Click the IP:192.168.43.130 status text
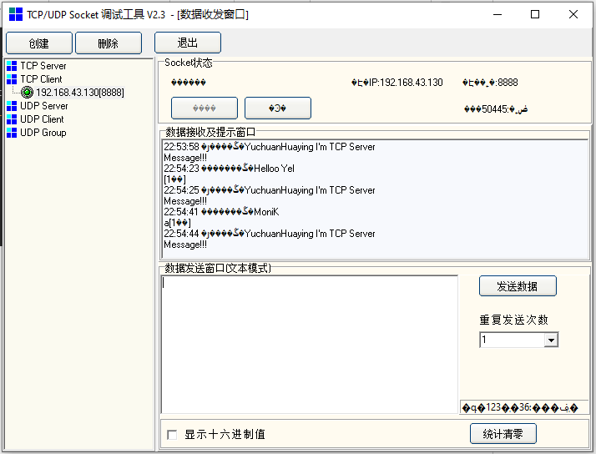The height and width of the screenshot is (454, 596). coord(396,83)
